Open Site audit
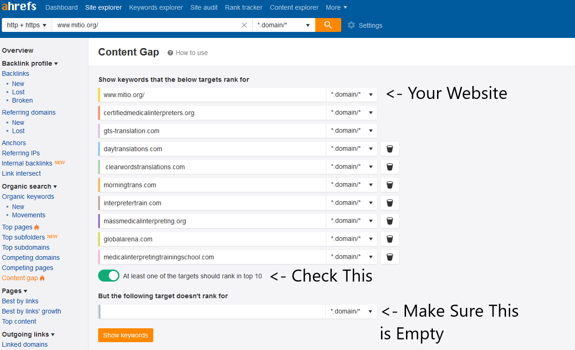The height and width of the screenshot is (350, 575). (204, 7)
